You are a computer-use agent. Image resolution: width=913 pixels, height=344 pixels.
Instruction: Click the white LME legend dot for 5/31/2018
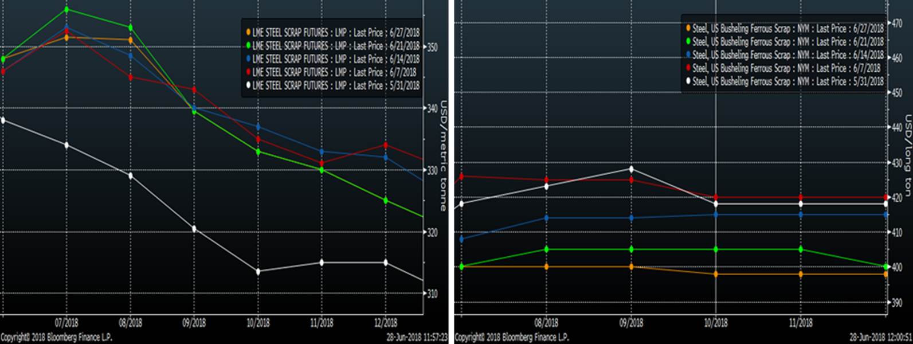(x=248, y=85)
